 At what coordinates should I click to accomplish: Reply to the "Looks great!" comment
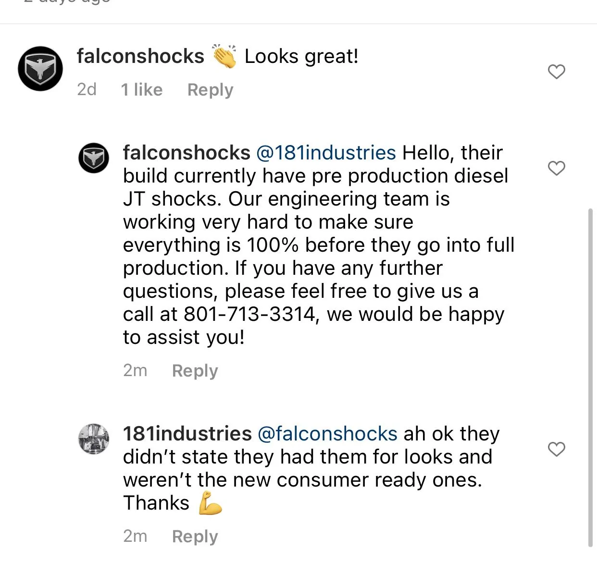coord(210,90)
